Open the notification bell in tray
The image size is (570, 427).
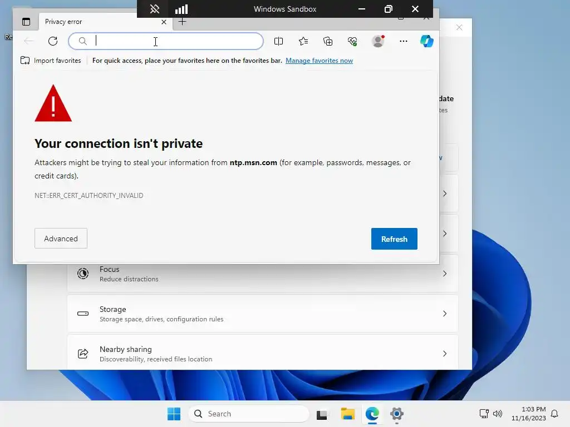tap(555, 414)
